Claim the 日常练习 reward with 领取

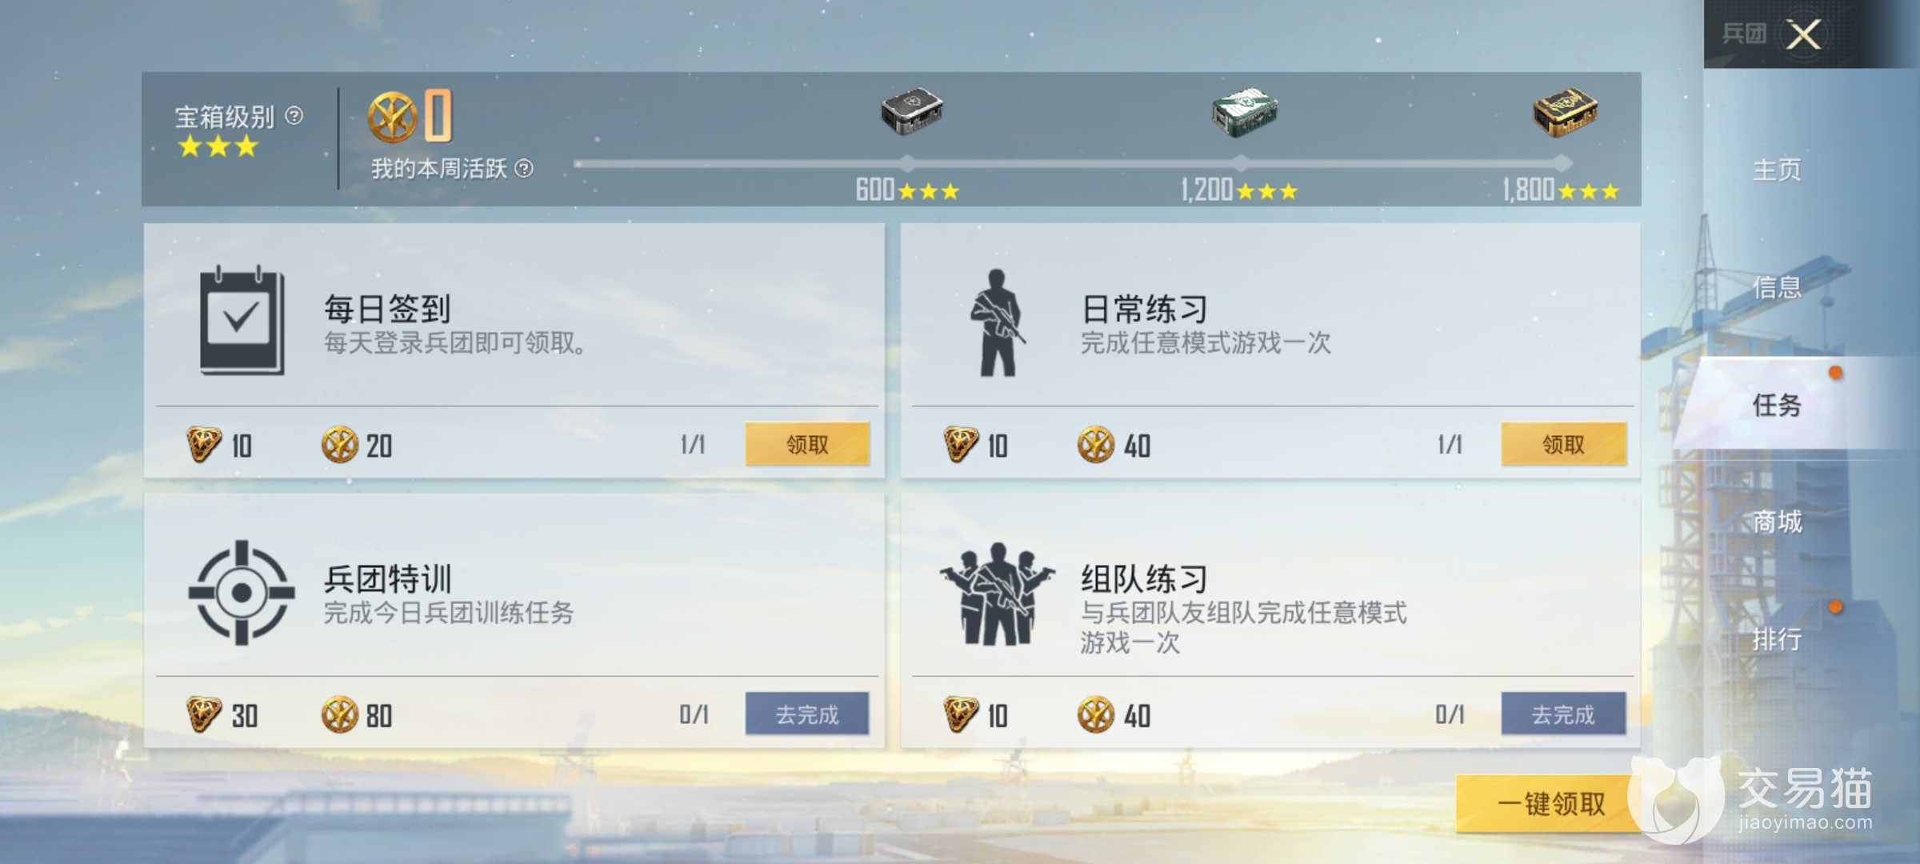click(1563, 444)
